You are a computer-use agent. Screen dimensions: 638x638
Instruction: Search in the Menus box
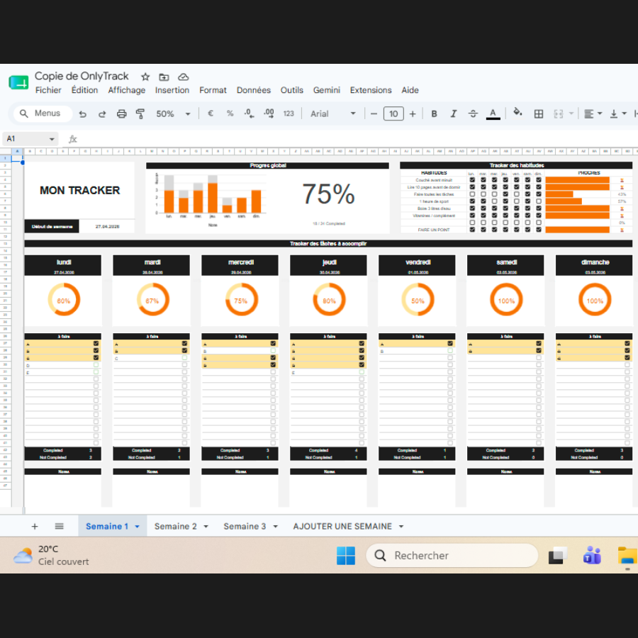43,113
